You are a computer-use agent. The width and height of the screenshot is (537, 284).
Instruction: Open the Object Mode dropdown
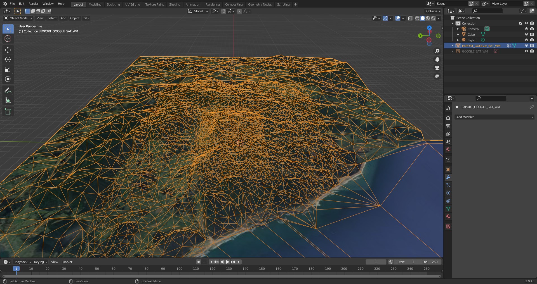pyautogui.click(x=18, y=18)
